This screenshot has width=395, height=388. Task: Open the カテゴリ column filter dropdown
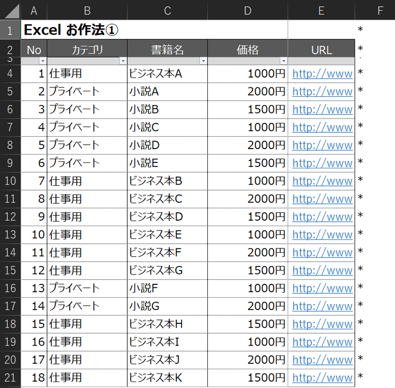click(x=123, y=61)
